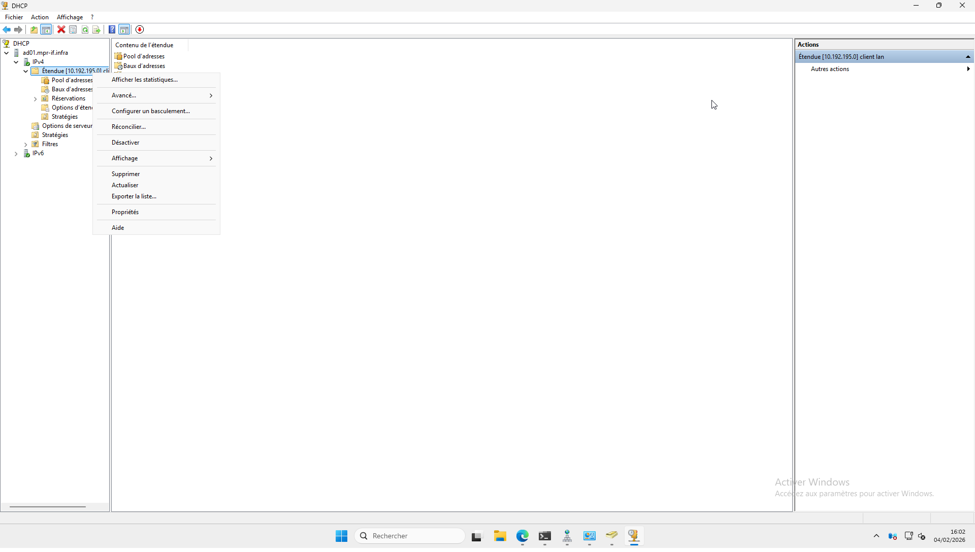The image size is (975, 552).
Task: Click the blue Help question mark icon
Action: tap(112, 29)
